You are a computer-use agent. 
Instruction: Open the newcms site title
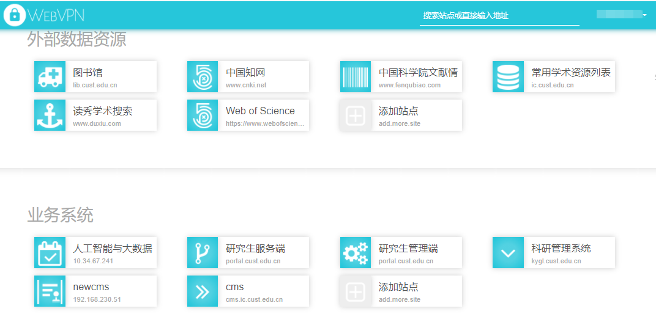point(91,287)
